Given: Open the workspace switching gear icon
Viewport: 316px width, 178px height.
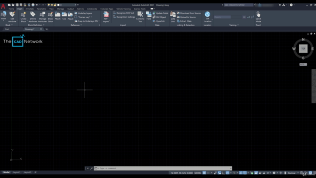Looking at the screenshot, I should 274,173.
